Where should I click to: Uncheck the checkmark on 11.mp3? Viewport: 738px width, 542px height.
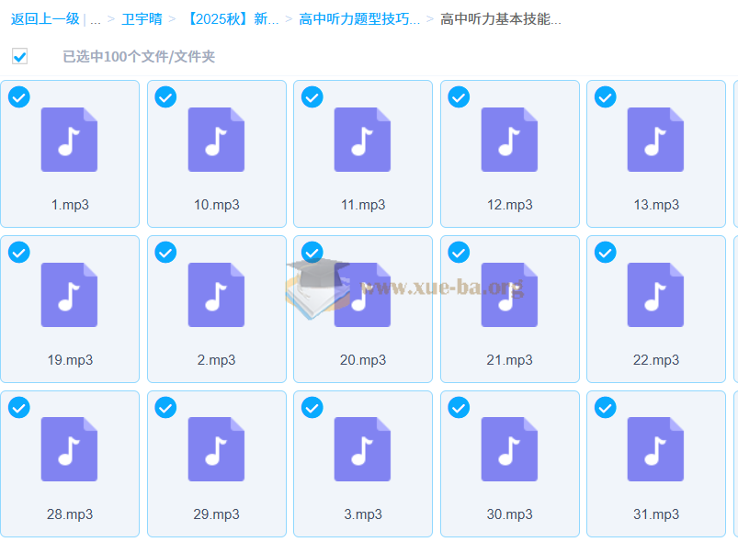[312, 97]
